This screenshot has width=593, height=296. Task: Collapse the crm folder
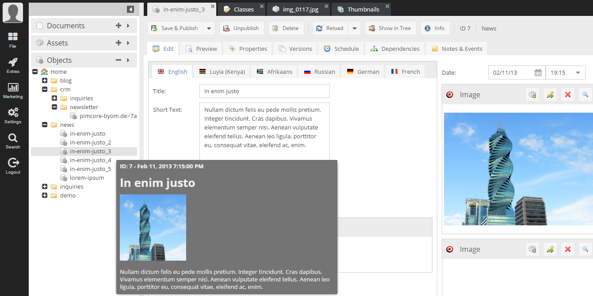tap(45, 89)
